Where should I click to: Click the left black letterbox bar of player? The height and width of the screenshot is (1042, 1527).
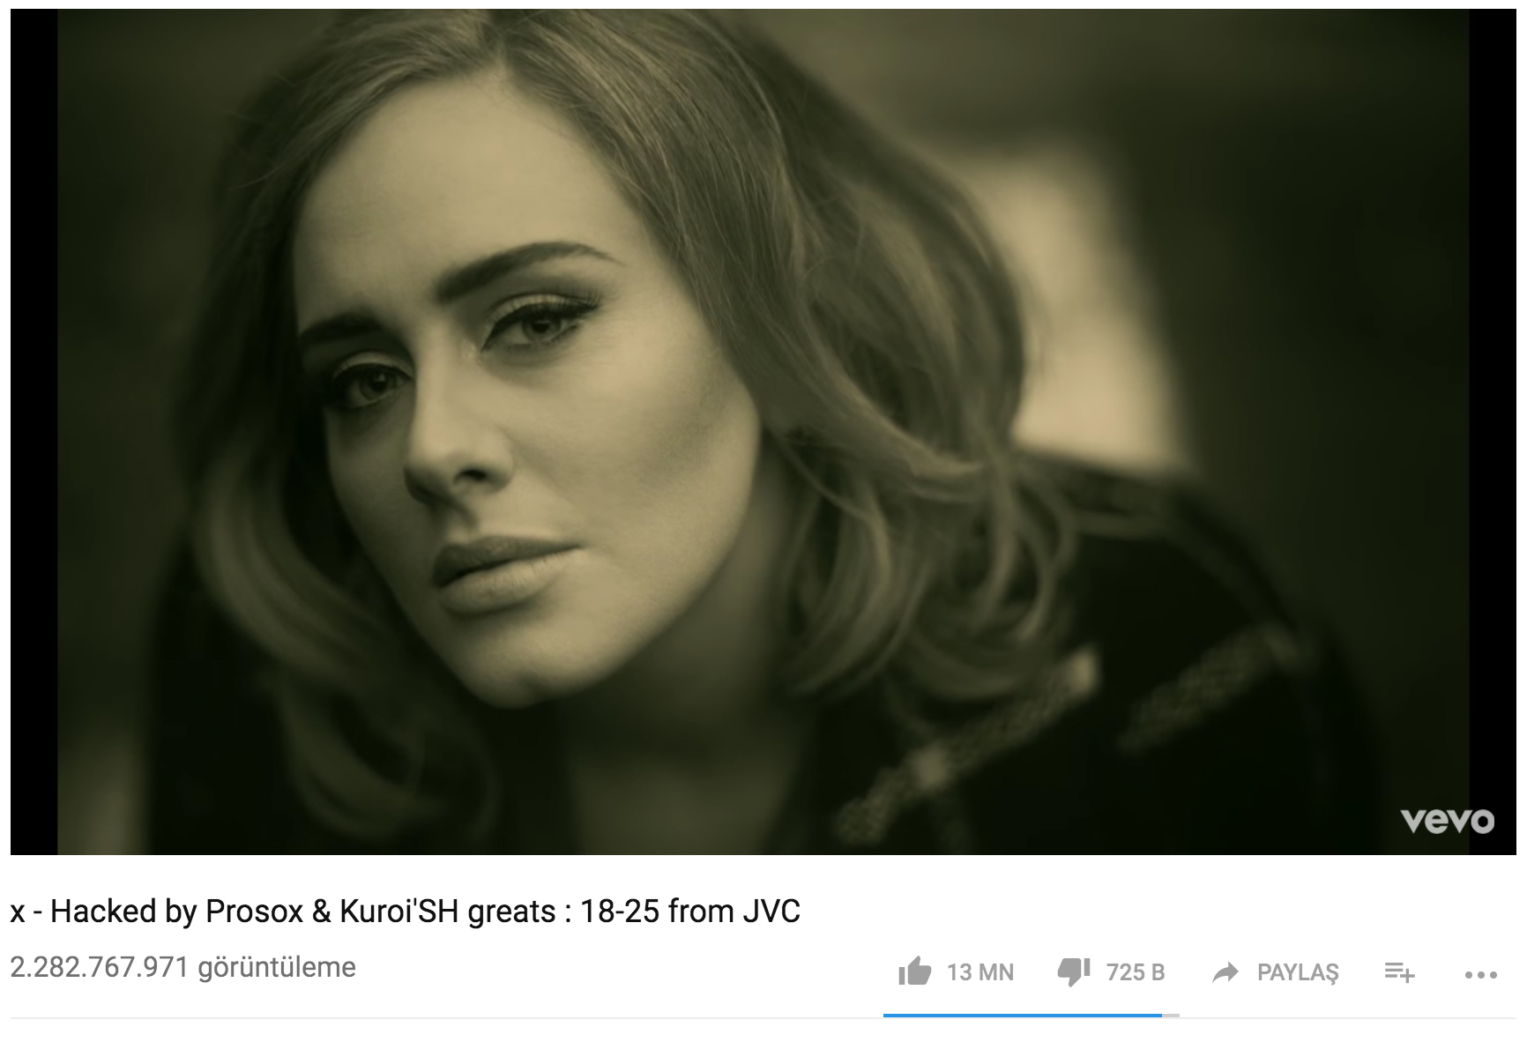[x=34, y=432]
